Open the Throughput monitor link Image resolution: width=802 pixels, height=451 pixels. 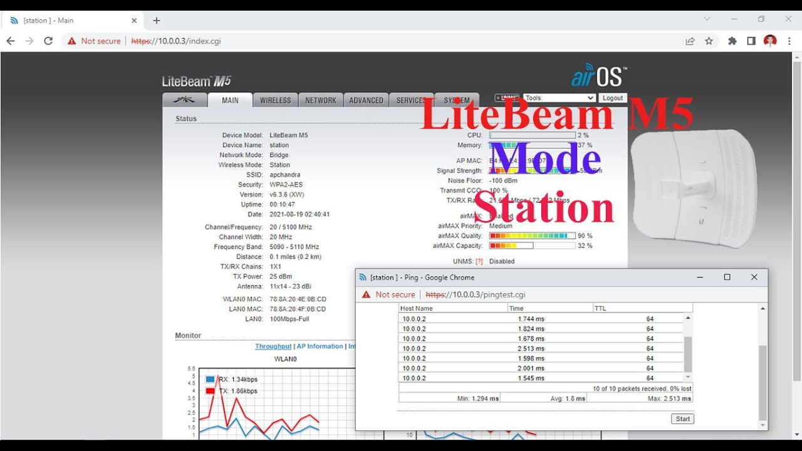273,346
